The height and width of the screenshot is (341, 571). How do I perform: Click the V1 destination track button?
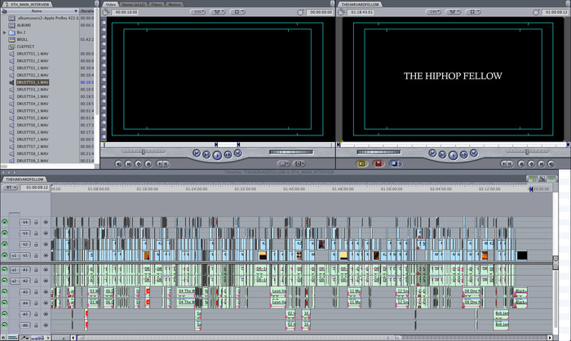coord(25,255)
